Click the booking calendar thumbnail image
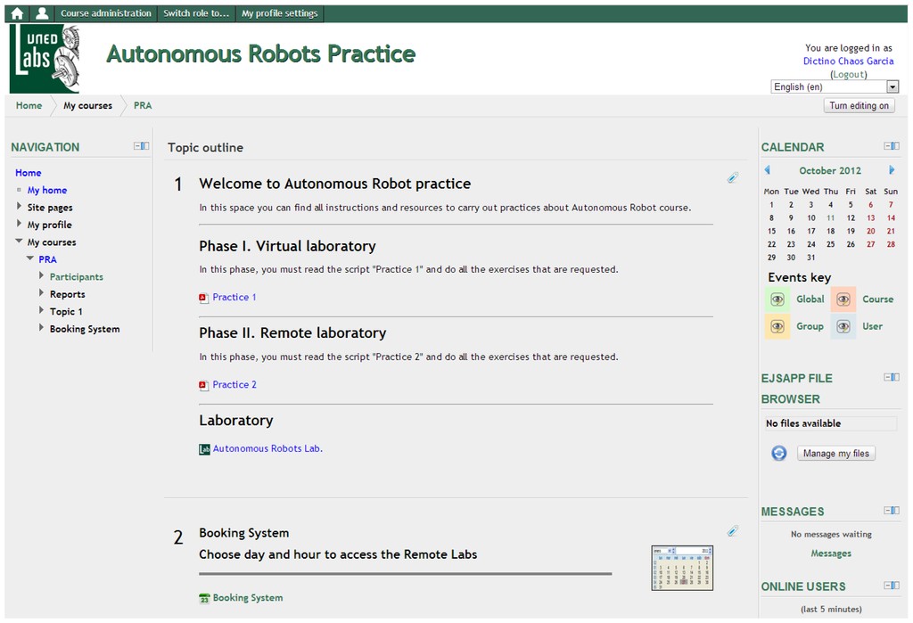The width and height of the screenshot is (913, 623). [682, 568]
